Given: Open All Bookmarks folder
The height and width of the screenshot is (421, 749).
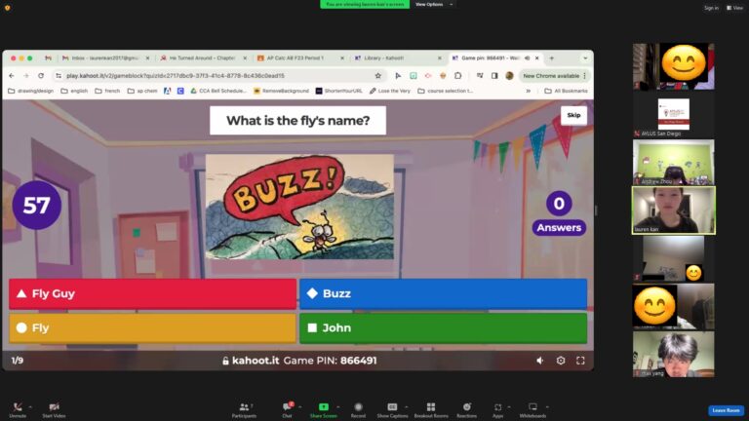Looking at the screenshot, I should click(567, 91).
